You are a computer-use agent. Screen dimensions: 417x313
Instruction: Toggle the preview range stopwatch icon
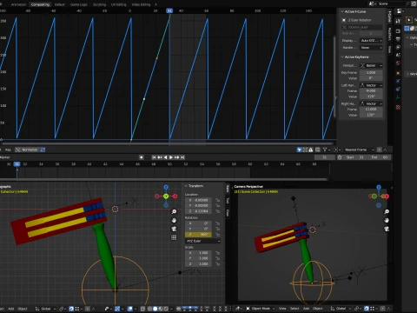click(x=340, y=157)
